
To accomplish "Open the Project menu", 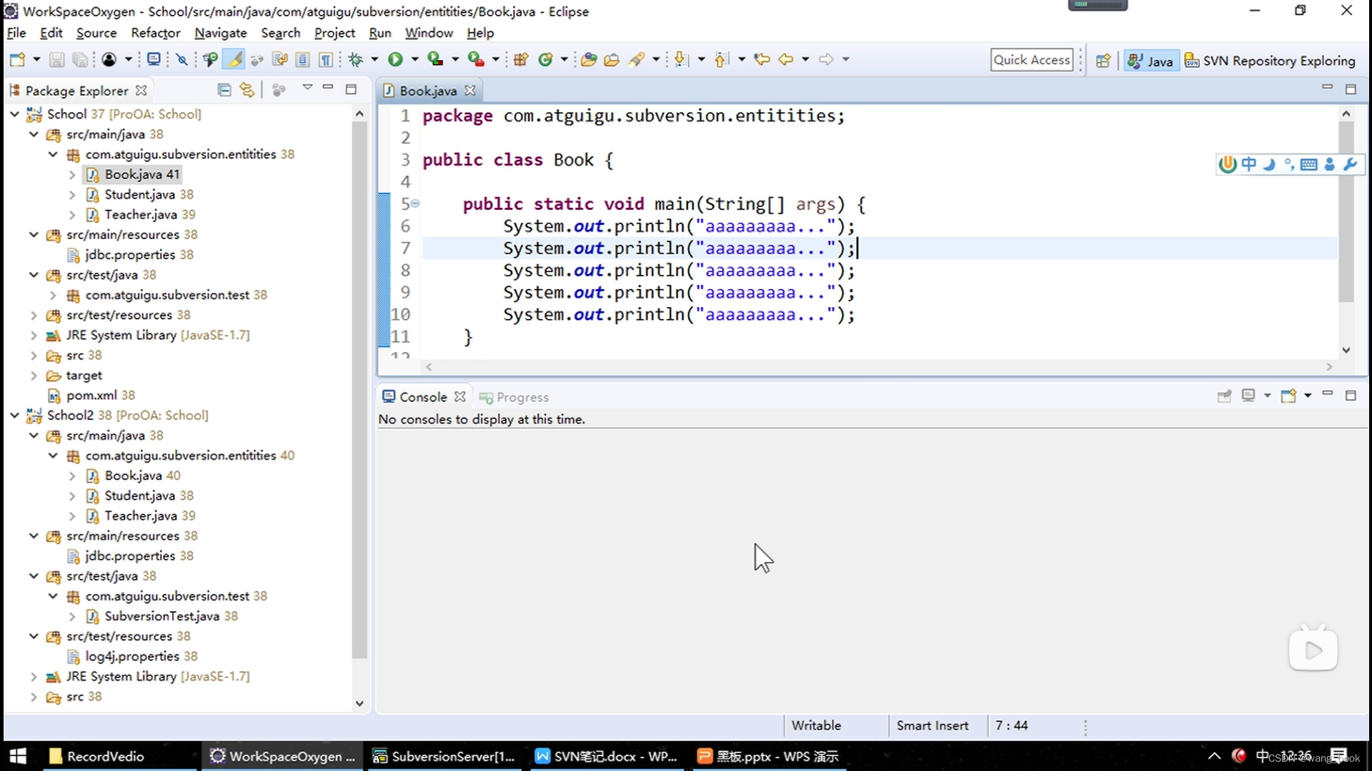I will click(334, 33).
